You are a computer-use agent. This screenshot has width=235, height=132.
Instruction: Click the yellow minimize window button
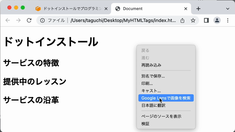point(16,8)
